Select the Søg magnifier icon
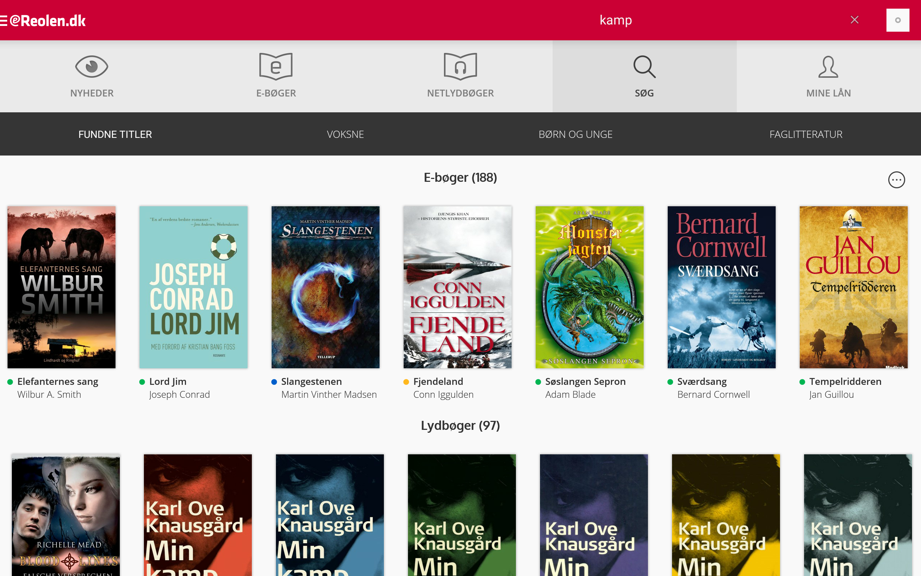921x576 pixels. (644, 67)
